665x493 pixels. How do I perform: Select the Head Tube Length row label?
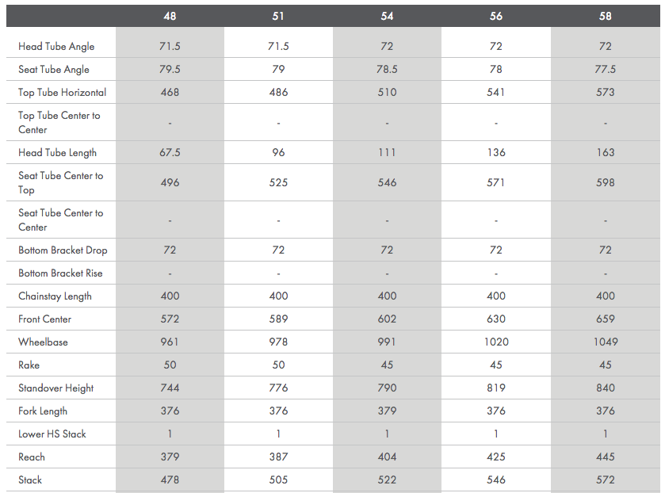(56, 153)
